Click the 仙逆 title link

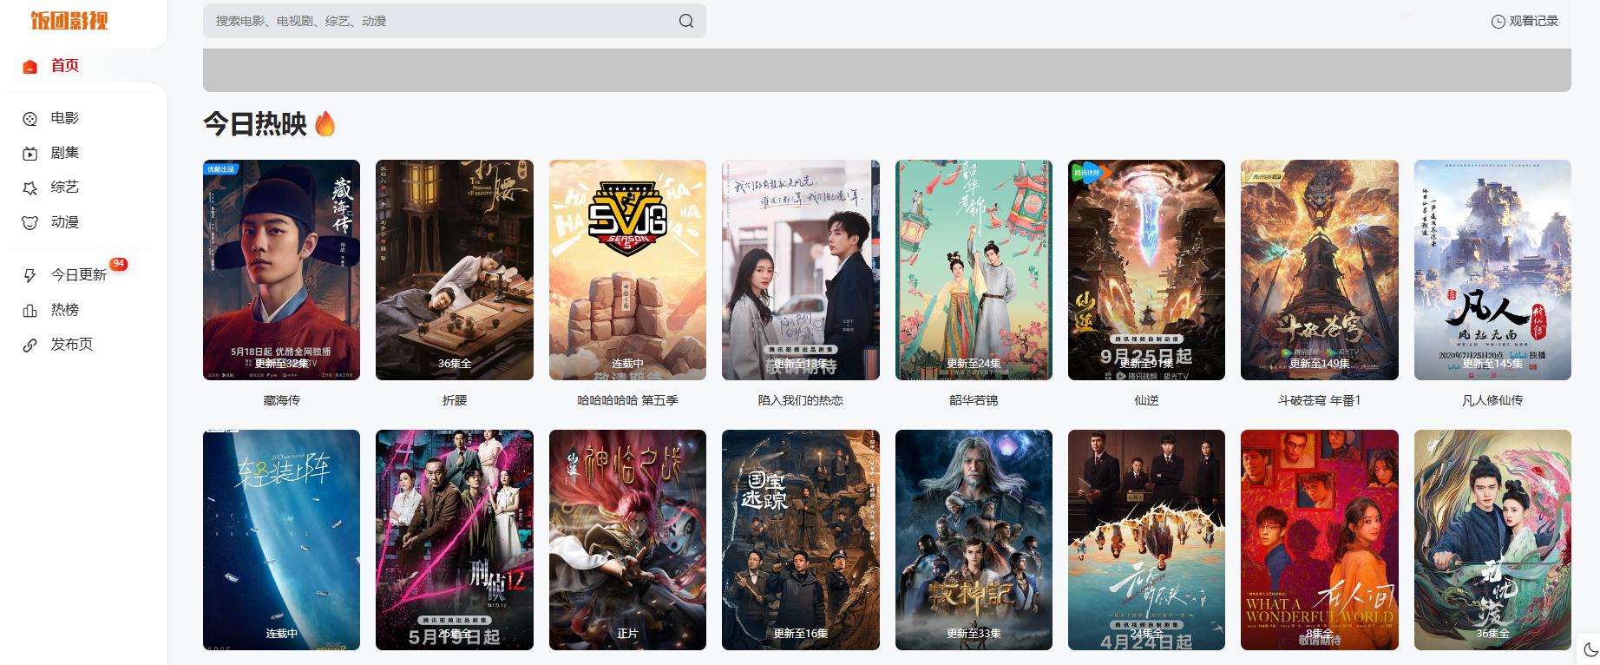pos(1146,400)
